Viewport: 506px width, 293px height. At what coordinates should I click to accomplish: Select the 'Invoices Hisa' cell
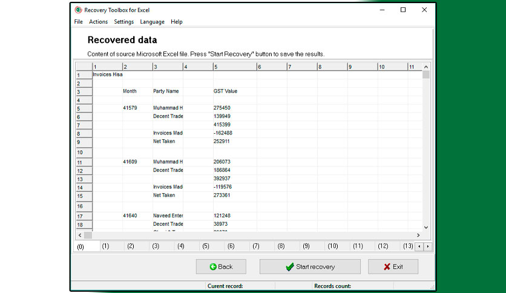(108, 74)
